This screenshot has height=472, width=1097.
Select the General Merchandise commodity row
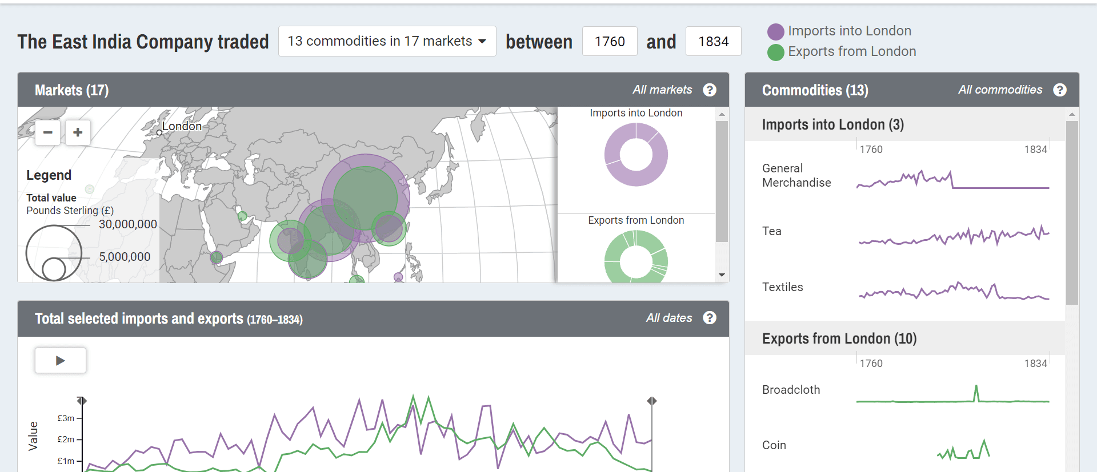906,176
